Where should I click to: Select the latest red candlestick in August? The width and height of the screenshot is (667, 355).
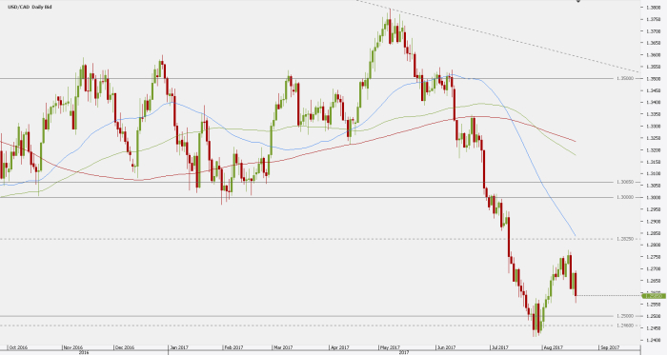click(x=576, y=285)
